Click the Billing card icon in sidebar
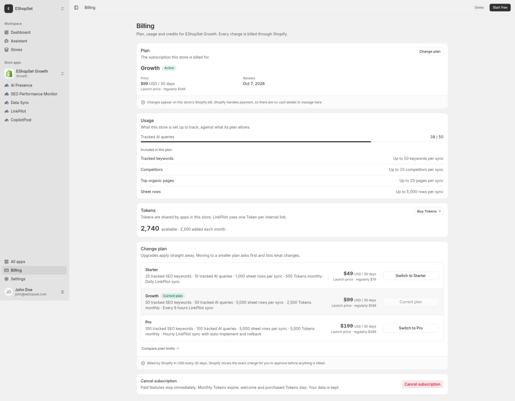This screenshot has height=401, width=515. tap(7, 270)
